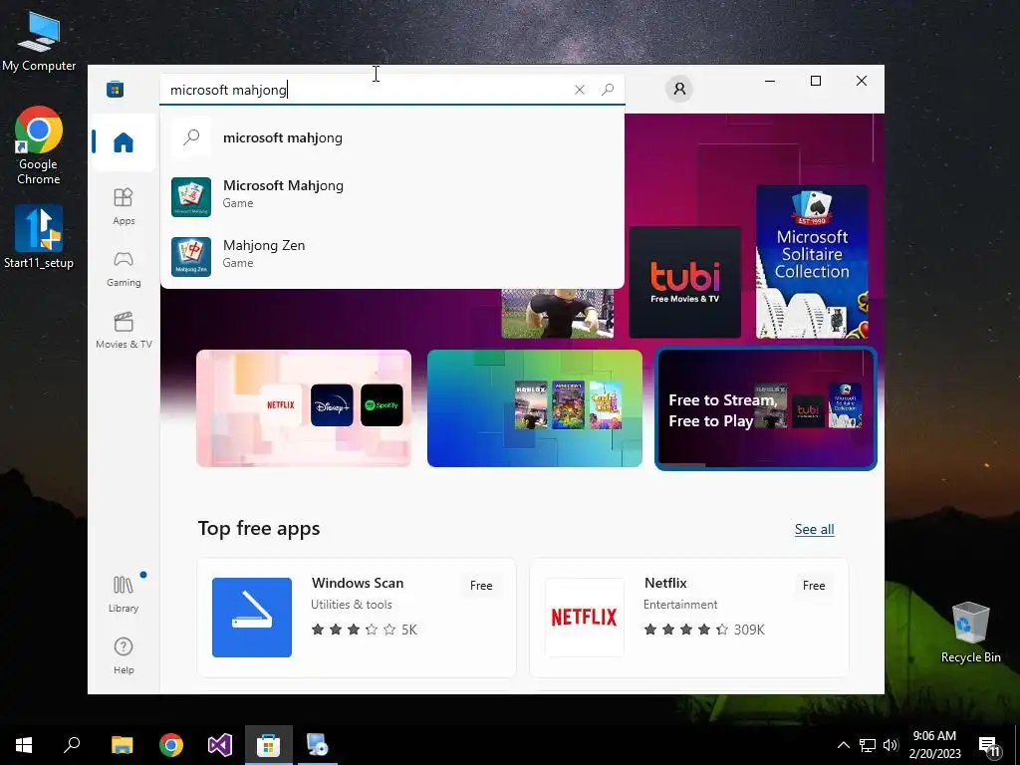Click the Netflix logo in Top free apps
The image size is (1020, 765).
[x=584, y=618]
